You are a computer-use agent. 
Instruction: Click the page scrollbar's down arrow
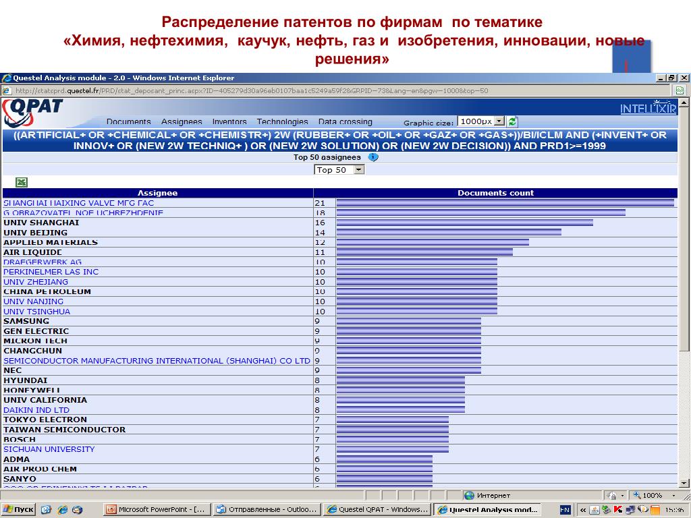tap(684, 483)
